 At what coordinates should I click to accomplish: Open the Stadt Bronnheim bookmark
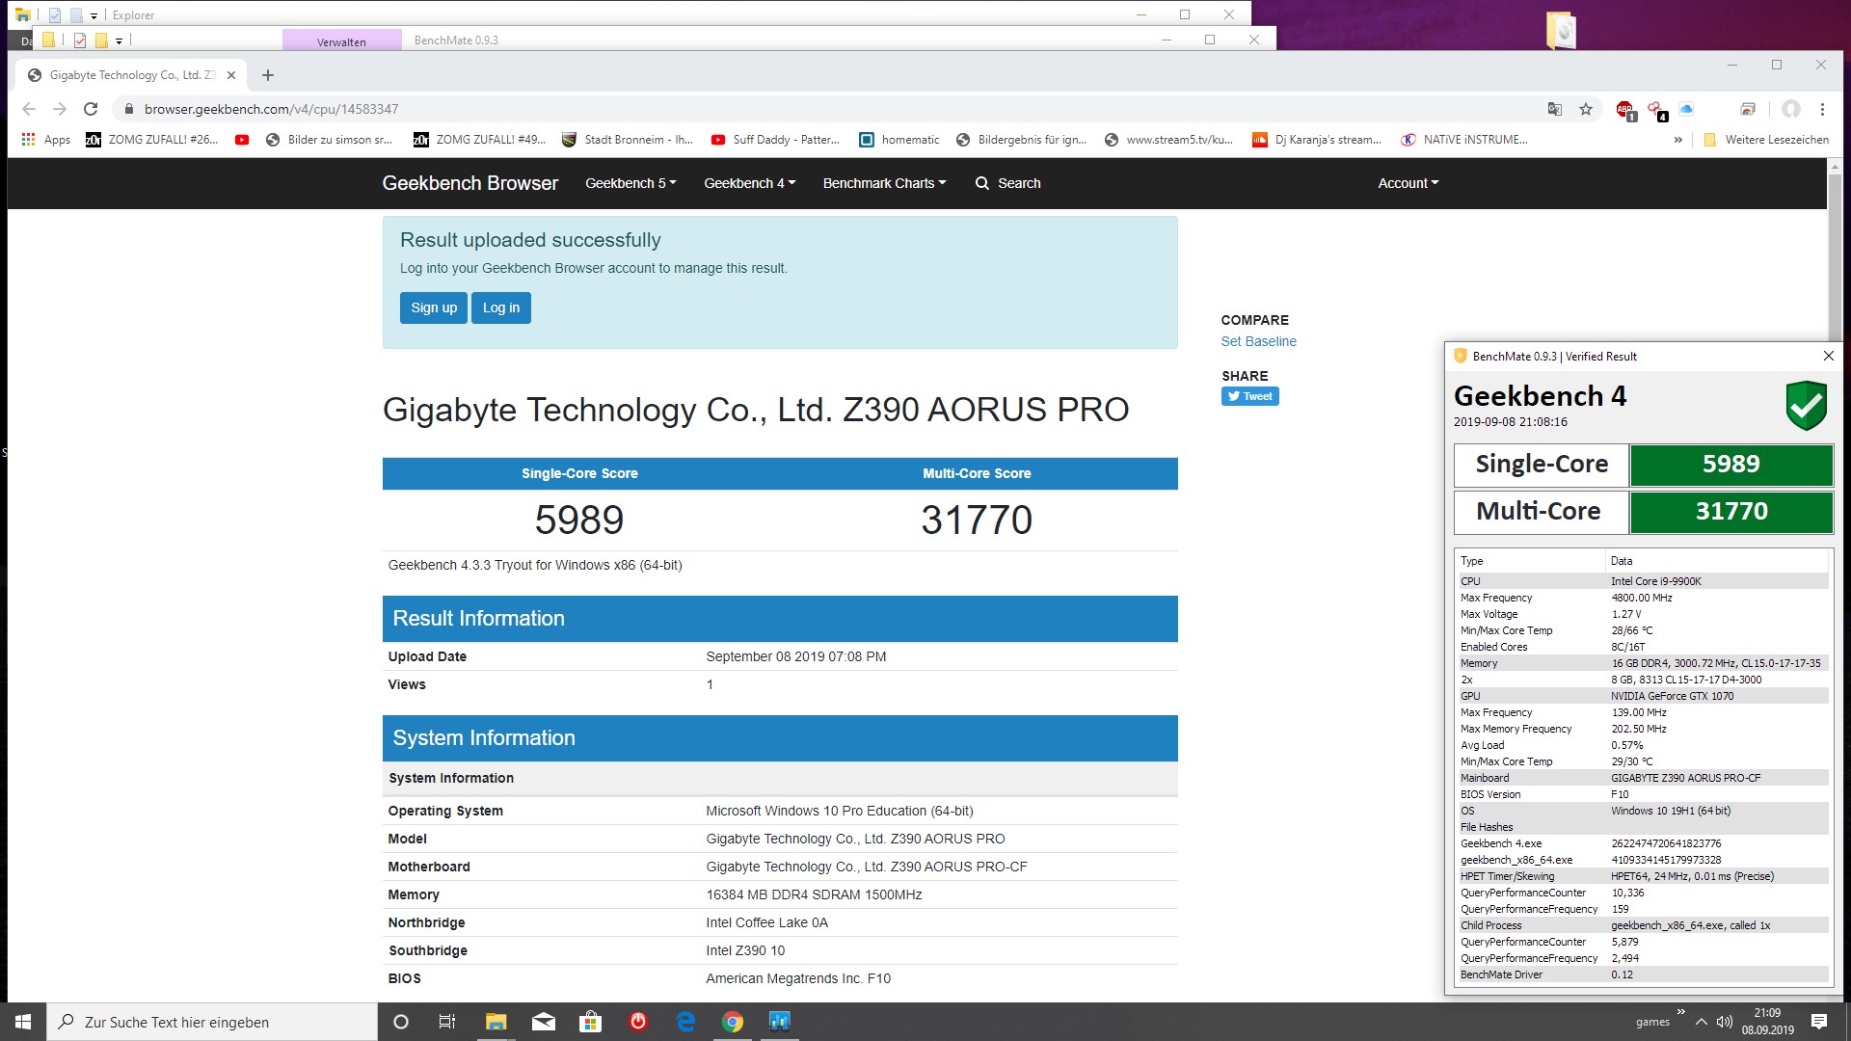(x=627, y=140)
